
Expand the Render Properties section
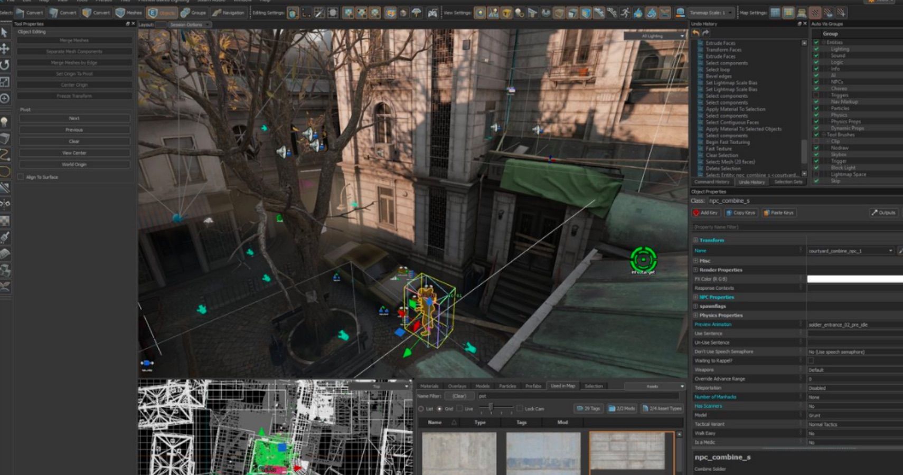coord(695,270)
